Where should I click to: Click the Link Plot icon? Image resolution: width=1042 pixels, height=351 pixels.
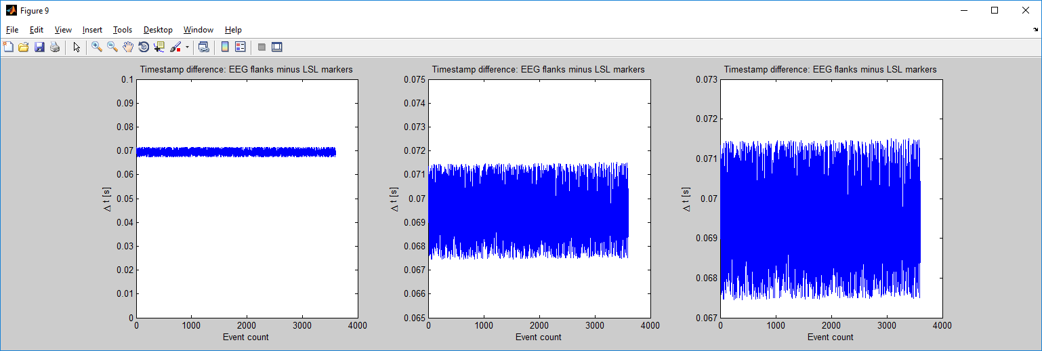pos(203,47)
